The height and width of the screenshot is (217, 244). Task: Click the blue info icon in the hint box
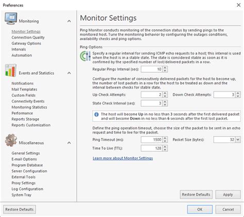(97, 114)
